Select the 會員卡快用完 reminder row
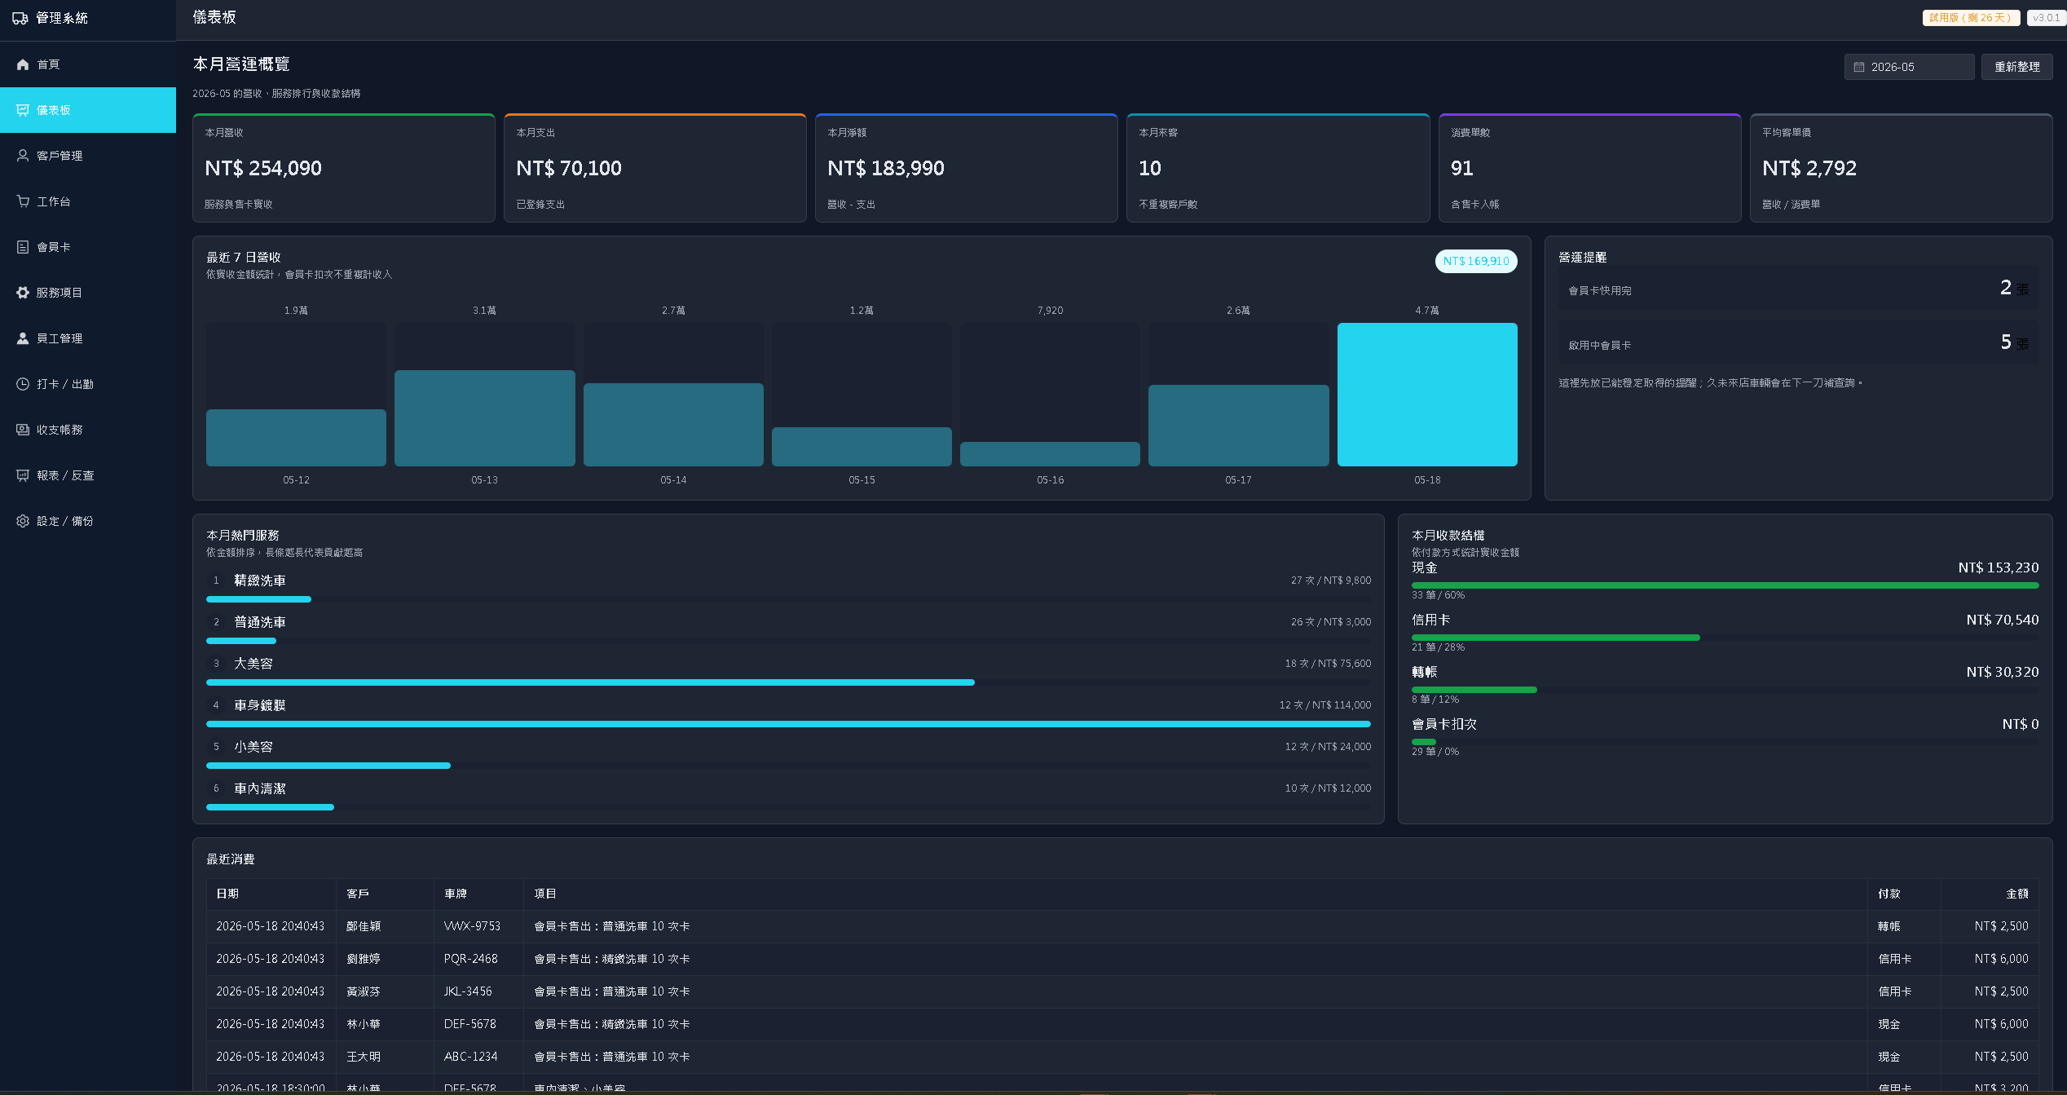2067x1095 pixels. coord(1798,288)
